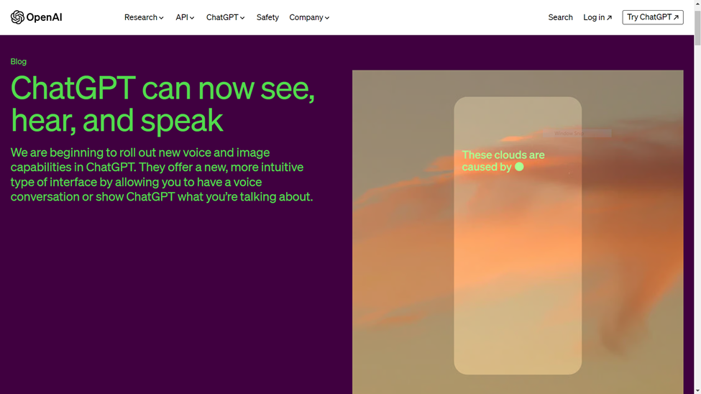Open the Research dropdown menu
701x394 pixels.
tap(144, 17)
